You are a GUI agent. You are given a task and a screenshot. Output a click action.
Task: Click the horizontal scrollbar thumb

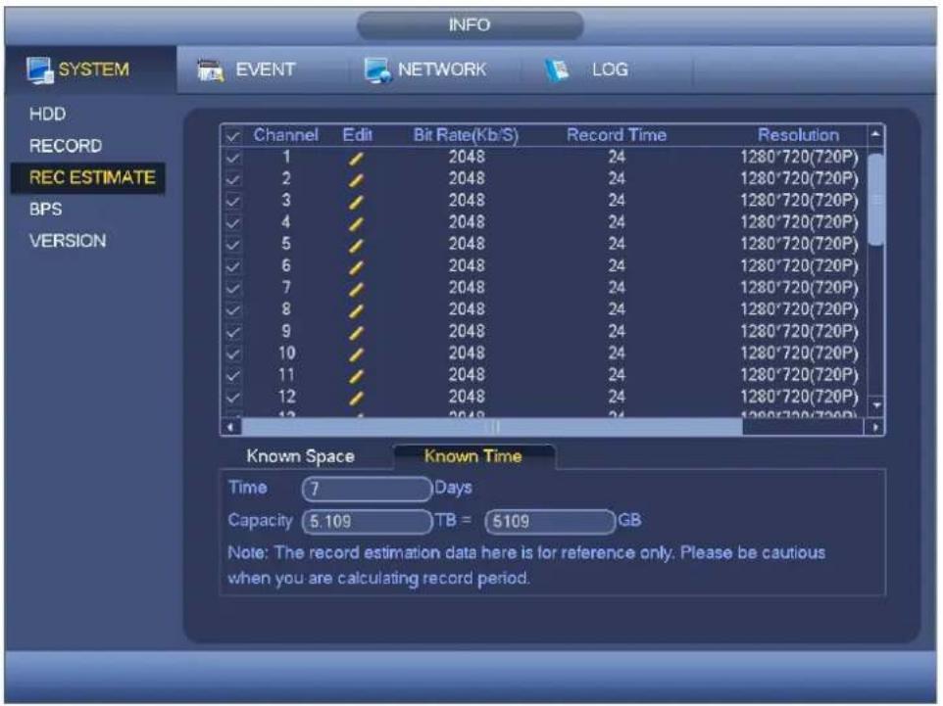tap(492, 427)
